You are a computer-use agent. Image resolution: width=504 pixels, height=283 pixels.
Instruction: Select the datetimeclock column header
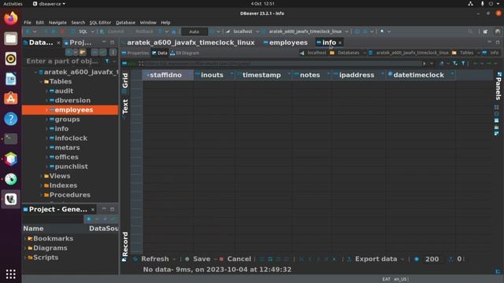tap(421, 75)
